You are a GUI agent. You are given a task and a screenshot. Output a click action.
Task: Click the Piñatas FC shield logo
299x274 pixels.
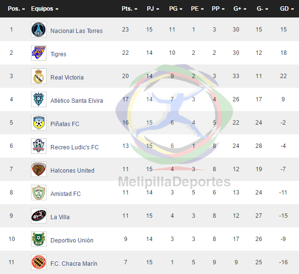pos(39,123)
